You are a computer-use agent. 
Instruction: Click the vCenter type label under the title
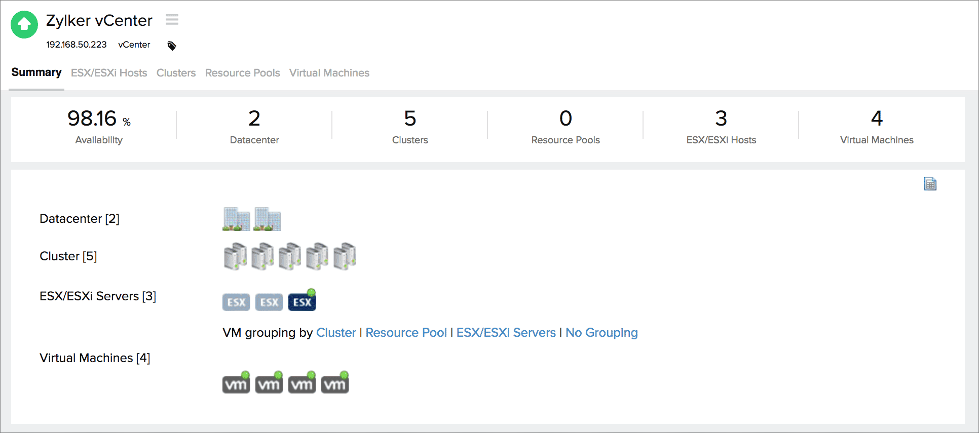134,45
